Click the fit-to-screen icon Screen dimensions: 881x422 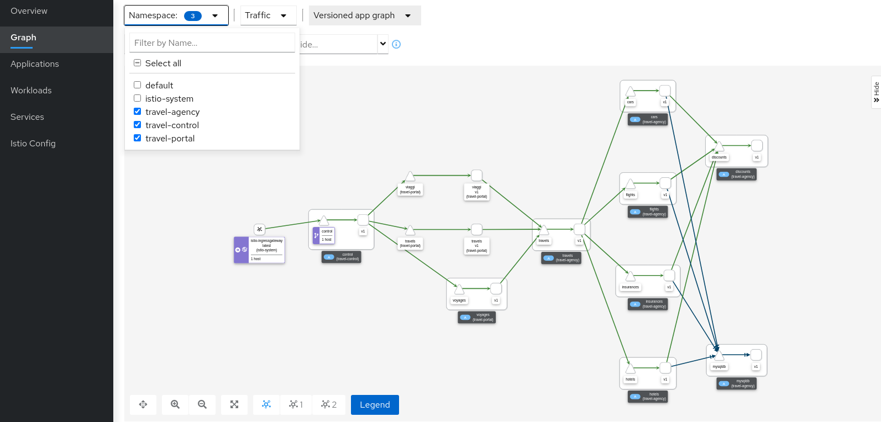[x=234, y=404]
